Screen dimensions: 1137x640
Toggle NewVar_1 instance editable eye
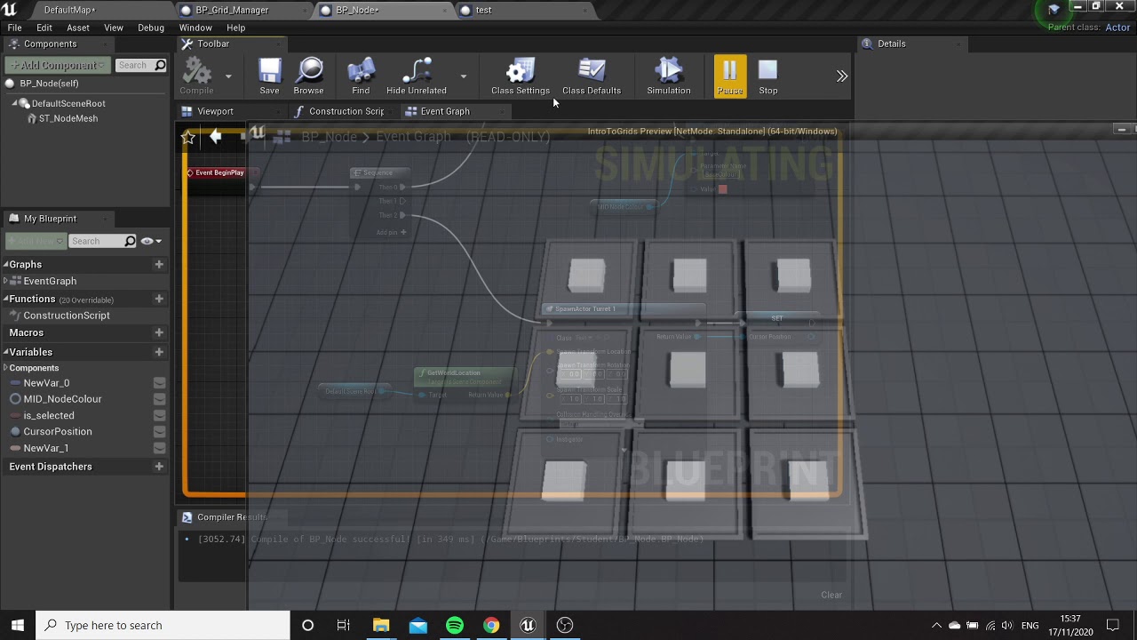[x=159, y=448]
